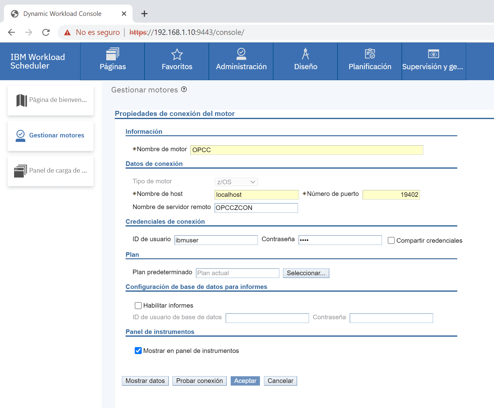
Task: Click the Contraseña credentials field
Action: pos(340,240)
